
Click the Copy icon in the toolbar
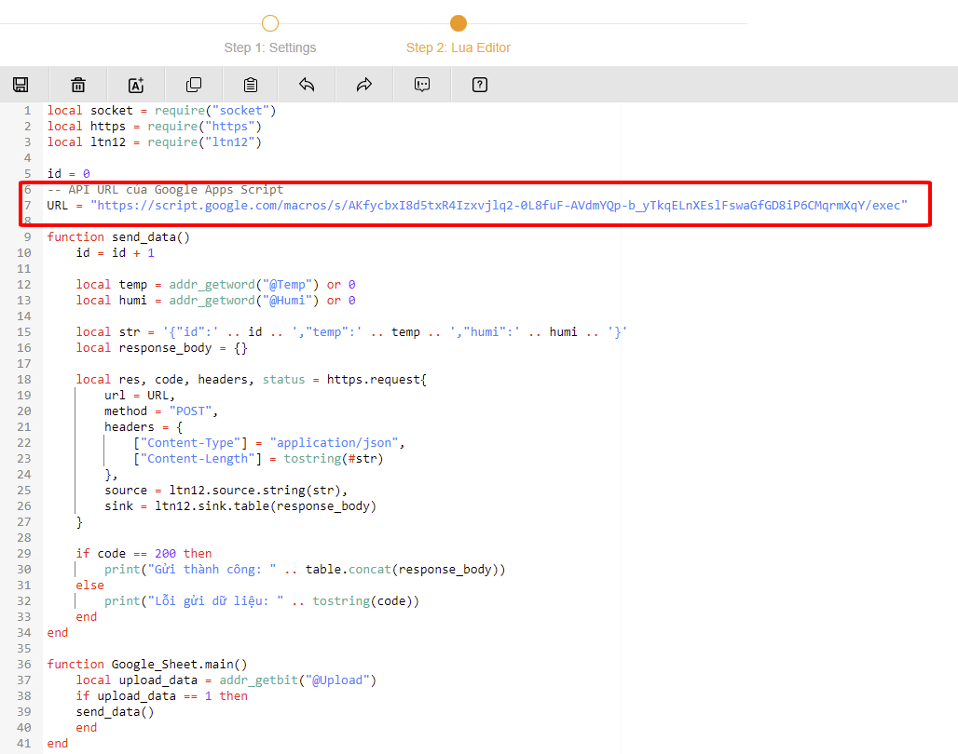tap(194, 85)
